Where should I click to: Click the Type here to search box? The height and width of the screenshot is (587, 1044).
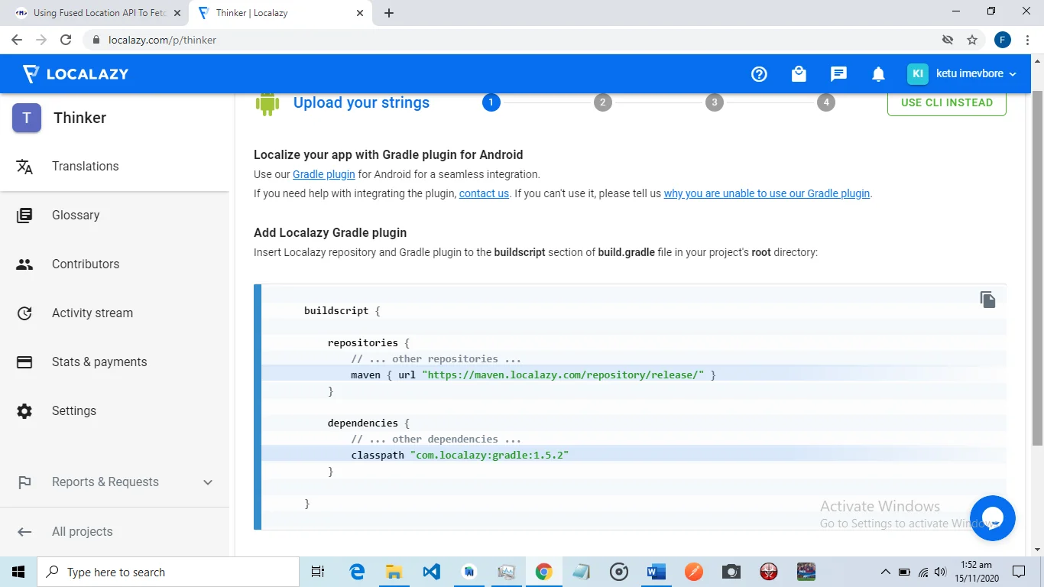click(x=168, y=572)
